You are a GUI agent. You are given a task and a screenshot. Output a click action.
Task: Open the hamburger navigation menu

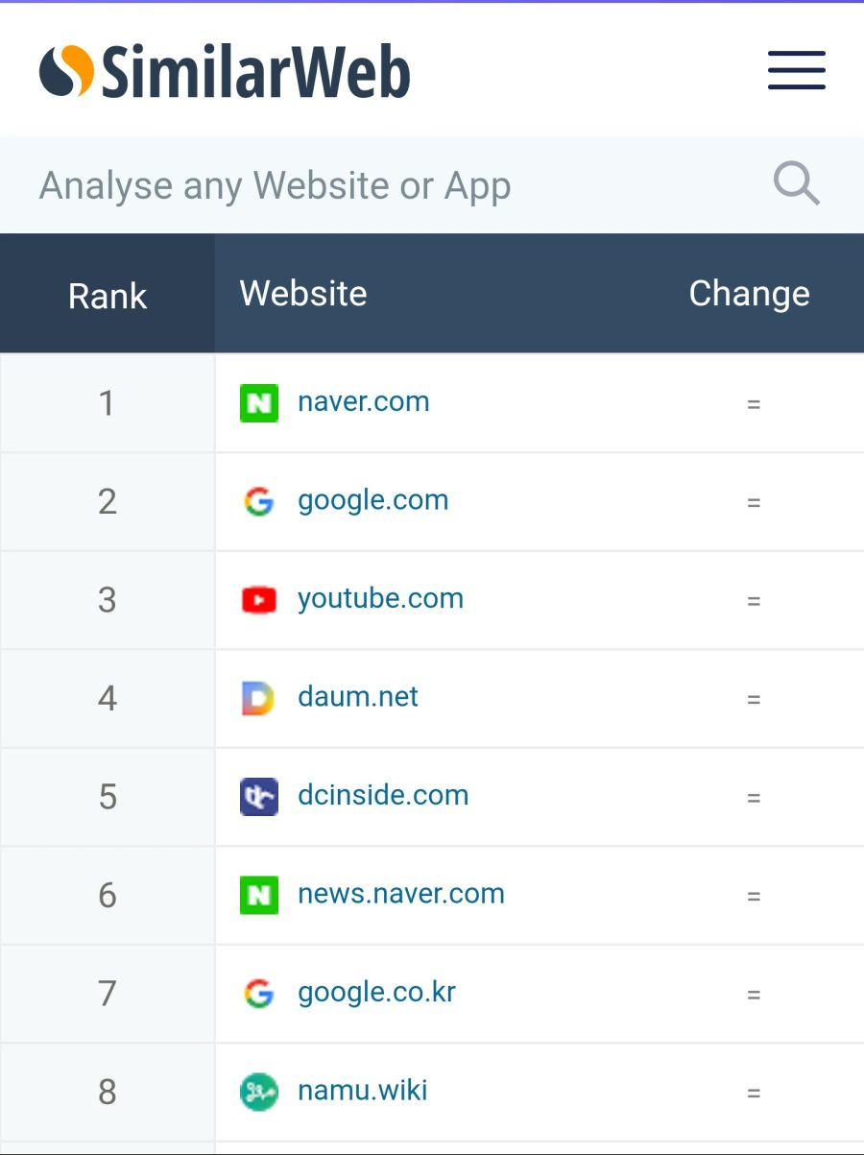796,71
